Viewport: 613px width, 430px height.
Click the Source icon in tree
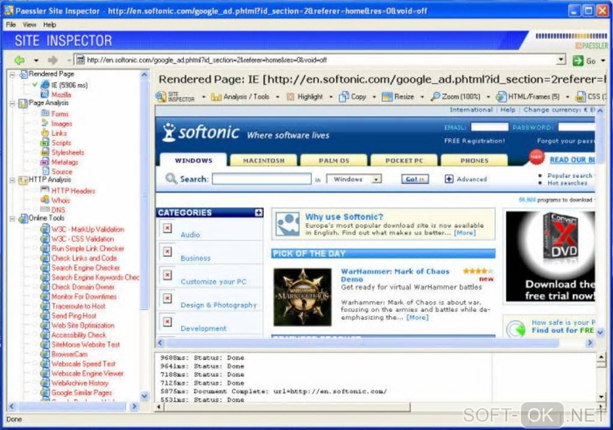[45, 171]
